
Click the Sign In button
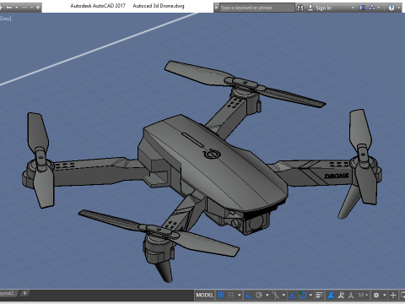(320, 8)
